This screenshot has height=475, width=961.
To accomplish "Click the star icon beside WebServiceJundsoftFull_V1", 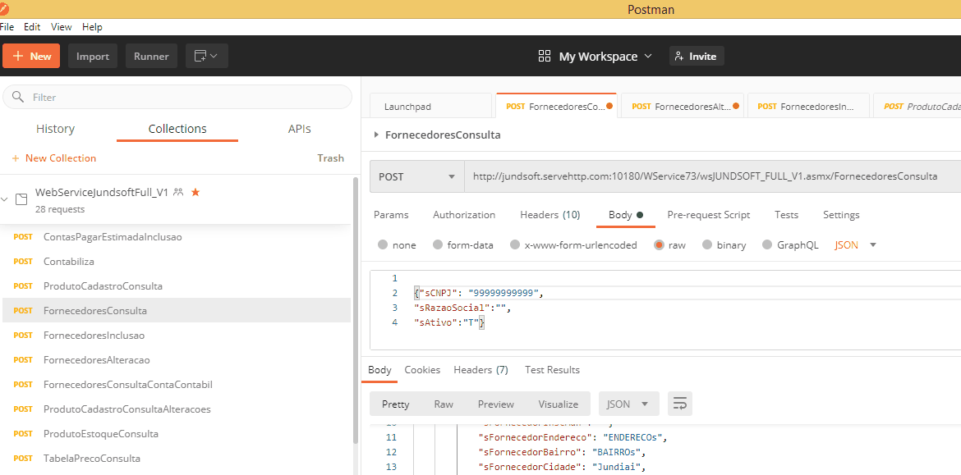I will [x=195, y=192].
